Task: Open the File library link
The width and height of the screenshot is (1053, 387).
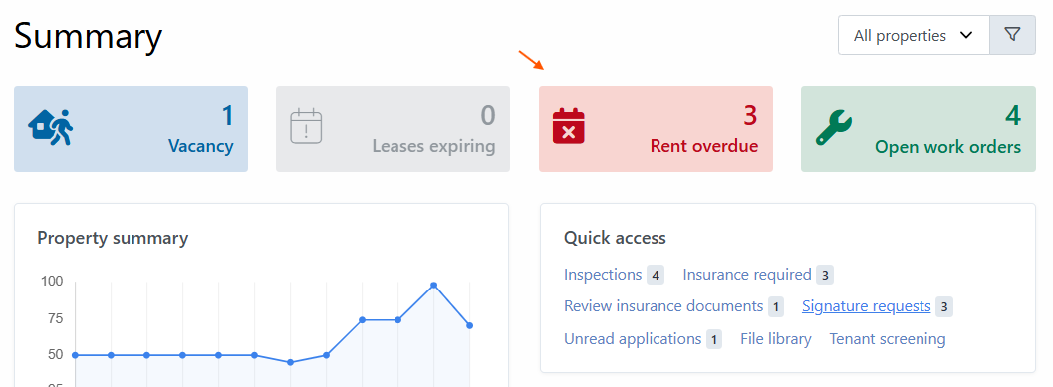Action: point(776,339)
